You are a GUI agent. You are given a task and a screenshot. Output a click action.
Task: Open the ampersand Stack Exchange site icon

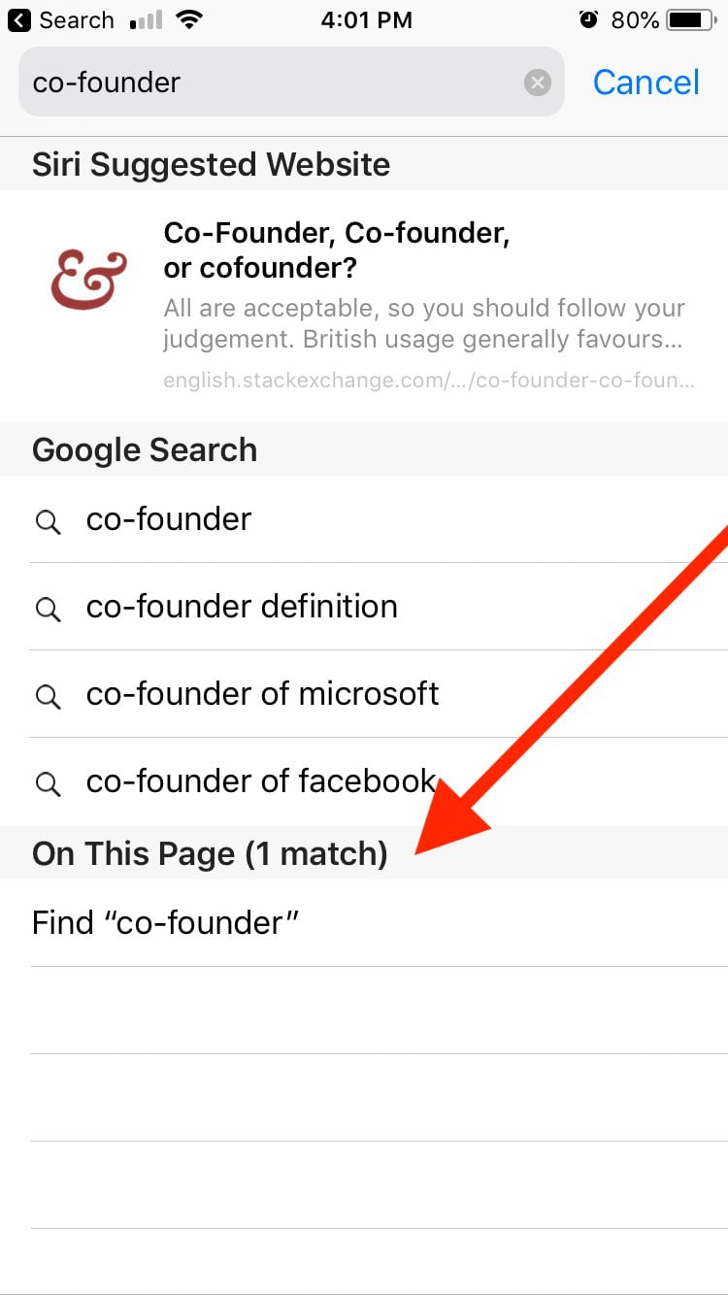coord(89,282)
